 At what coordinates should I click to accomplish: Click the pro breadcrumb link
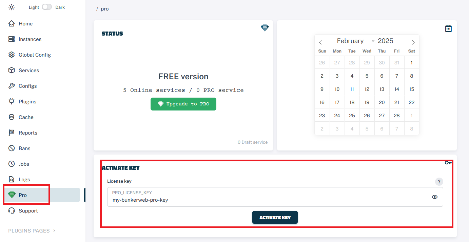point(105,9)
